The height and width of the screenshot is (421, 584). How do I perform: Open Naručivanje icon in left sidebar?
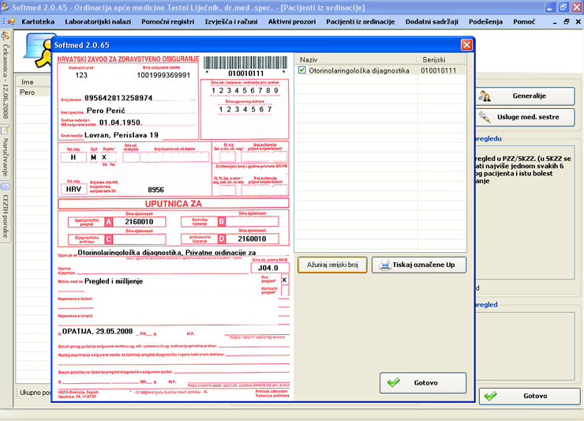click(5, 130)
